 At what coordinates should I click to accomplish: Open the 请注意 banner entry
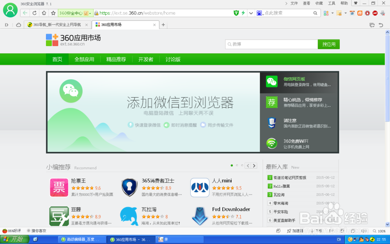click(299, 123)
